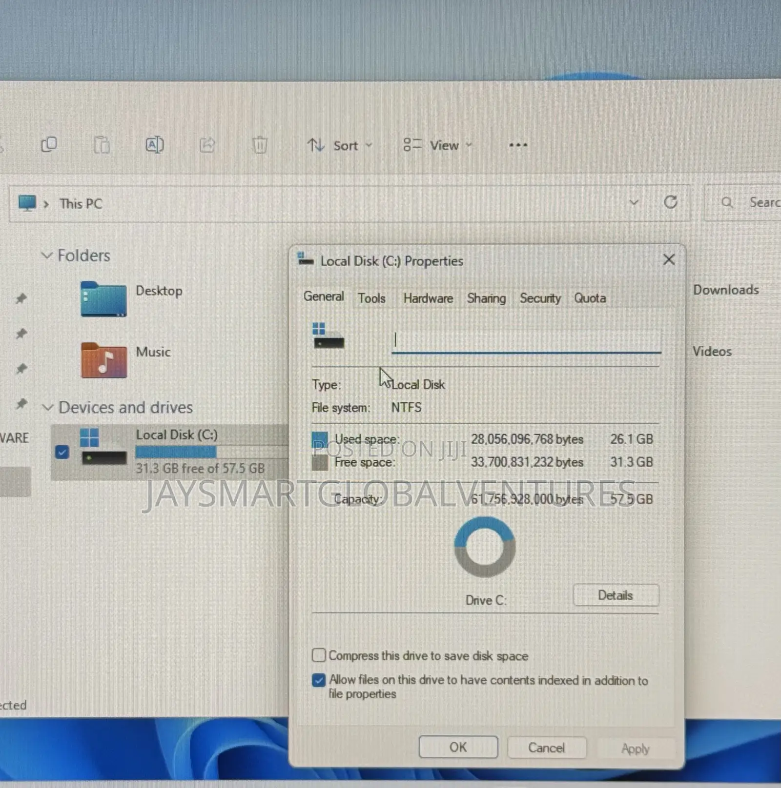Select the Downloads folder label

click(726, 290)
